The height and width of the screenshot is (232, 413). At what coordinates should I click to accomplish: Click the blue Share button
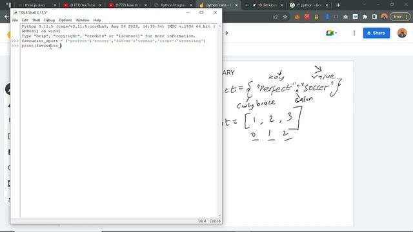pyautogui.click(x=376, y=33)
